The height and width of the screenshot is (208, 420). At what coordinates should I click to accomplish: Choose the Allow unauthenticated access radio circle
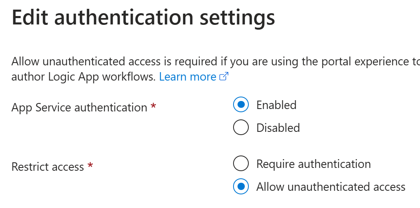[241, 186]
